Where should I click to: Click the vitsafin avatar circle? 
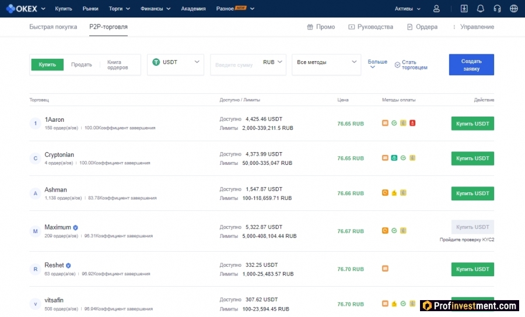35,304
